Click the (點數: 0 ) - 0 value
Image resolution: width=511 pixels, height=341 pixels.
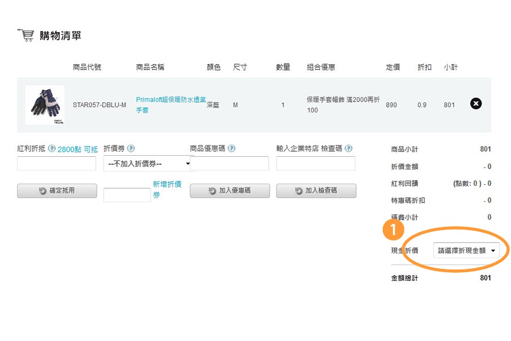point(472,184)
